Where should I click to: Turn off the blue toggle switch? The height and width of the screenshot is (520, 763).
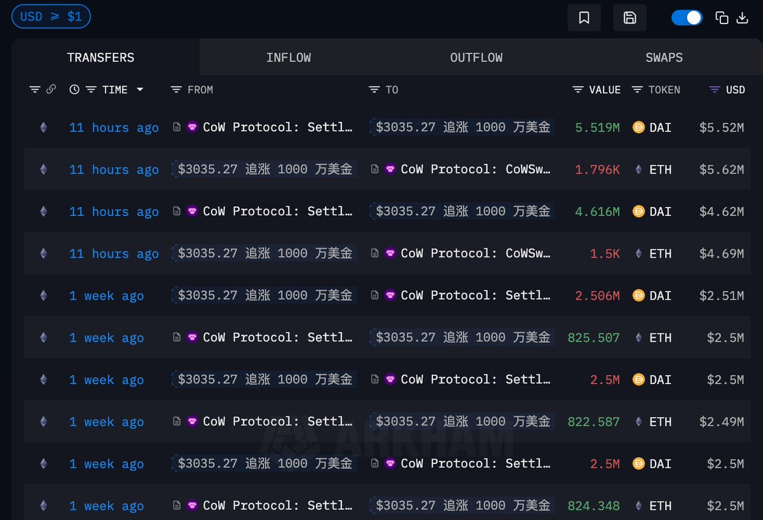(687, 18)
